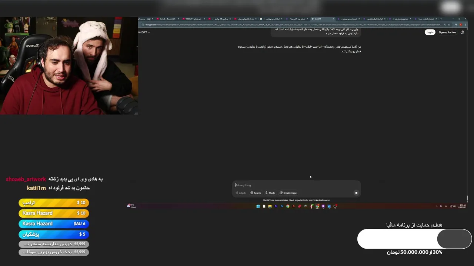Screen dimensions: 474x266
Task: Open the Windows Start menu
Action: pos(258,206)
